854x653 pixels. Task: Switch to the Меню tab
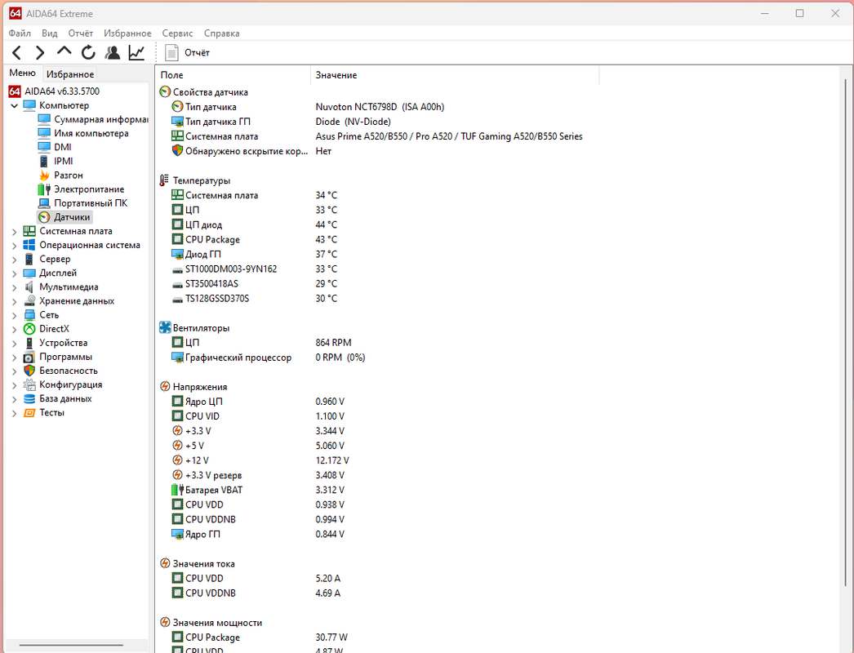(x=22, y=73)
